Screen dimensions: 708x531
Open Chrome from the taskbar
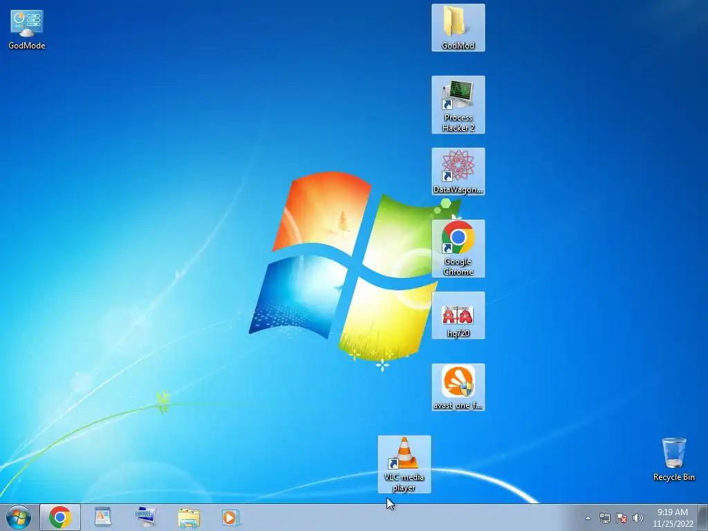[x=60, y=517]
